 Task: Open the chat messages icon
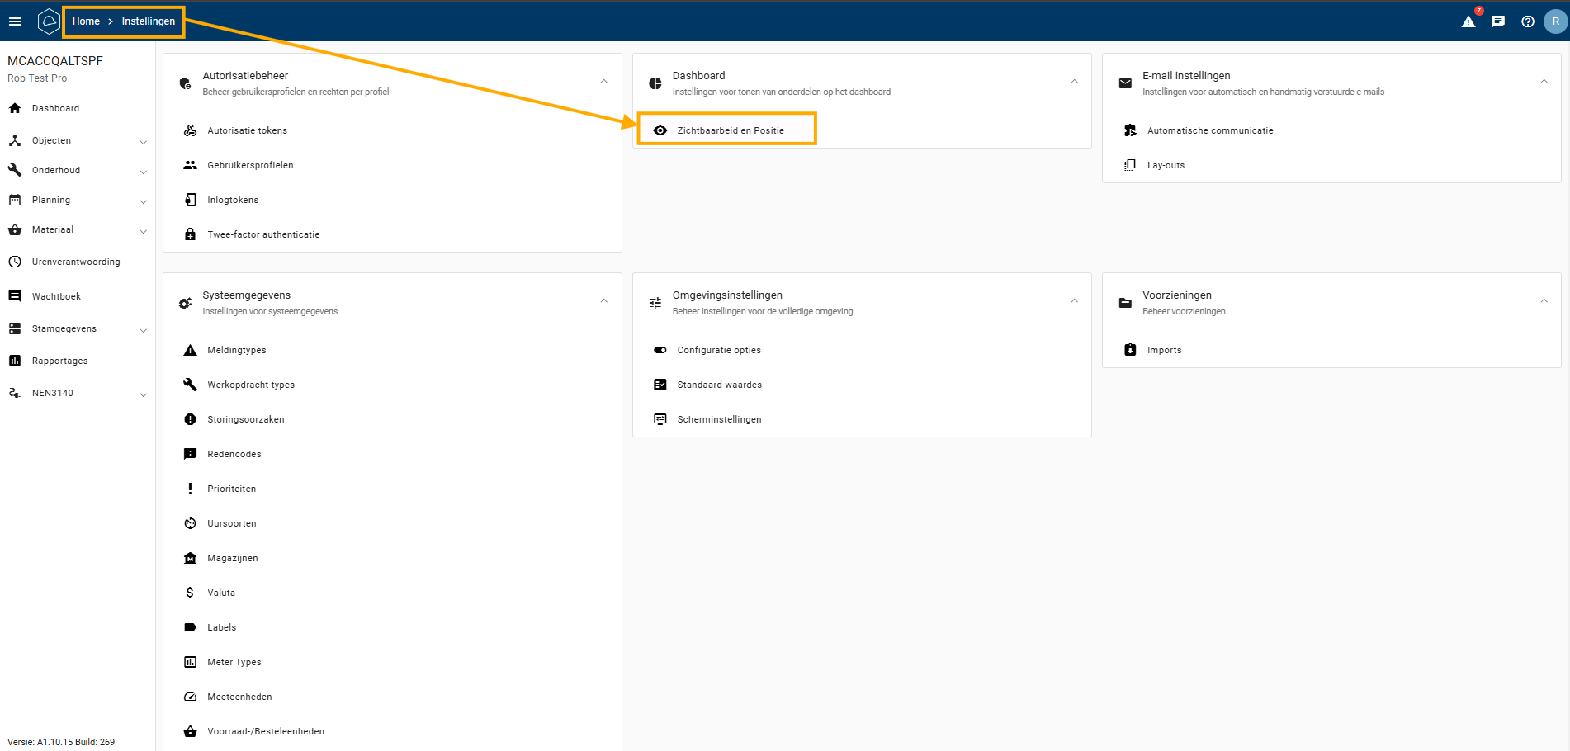[x=1498, y=21]
